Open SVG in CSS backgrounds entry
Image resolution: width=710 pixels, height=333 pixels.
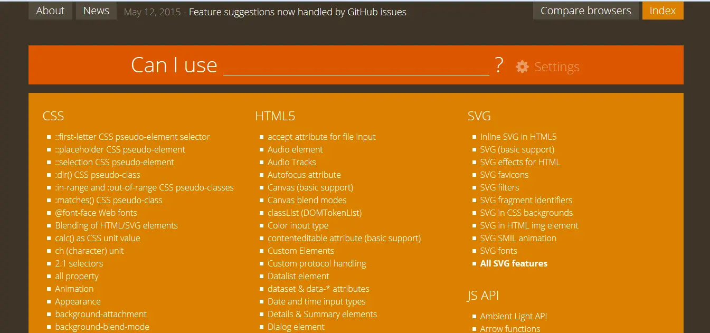[526, 213]
